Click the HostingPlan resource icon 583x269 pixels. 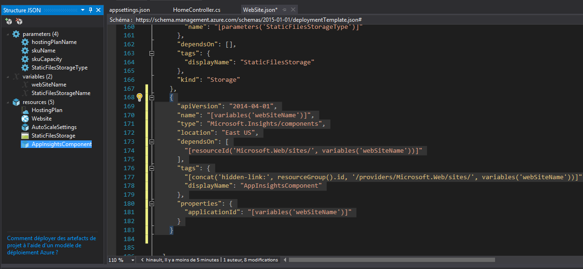[x=25, y=110]
